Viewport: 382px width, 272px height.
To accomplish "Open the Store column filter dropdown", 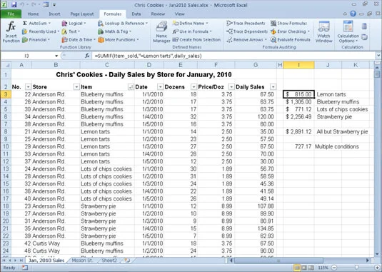I will click(x=76, y=87).
